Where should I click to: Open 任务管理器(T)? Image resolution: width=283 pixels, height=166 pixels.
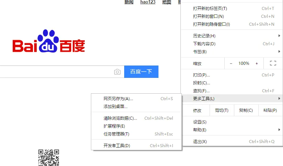click(x=136, y=134)
